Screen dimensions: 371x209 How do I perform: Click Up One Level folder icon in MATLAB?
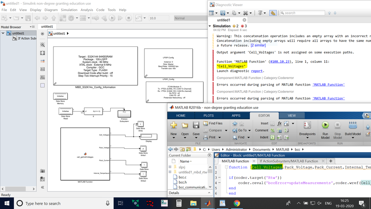[x=182, y=149]
